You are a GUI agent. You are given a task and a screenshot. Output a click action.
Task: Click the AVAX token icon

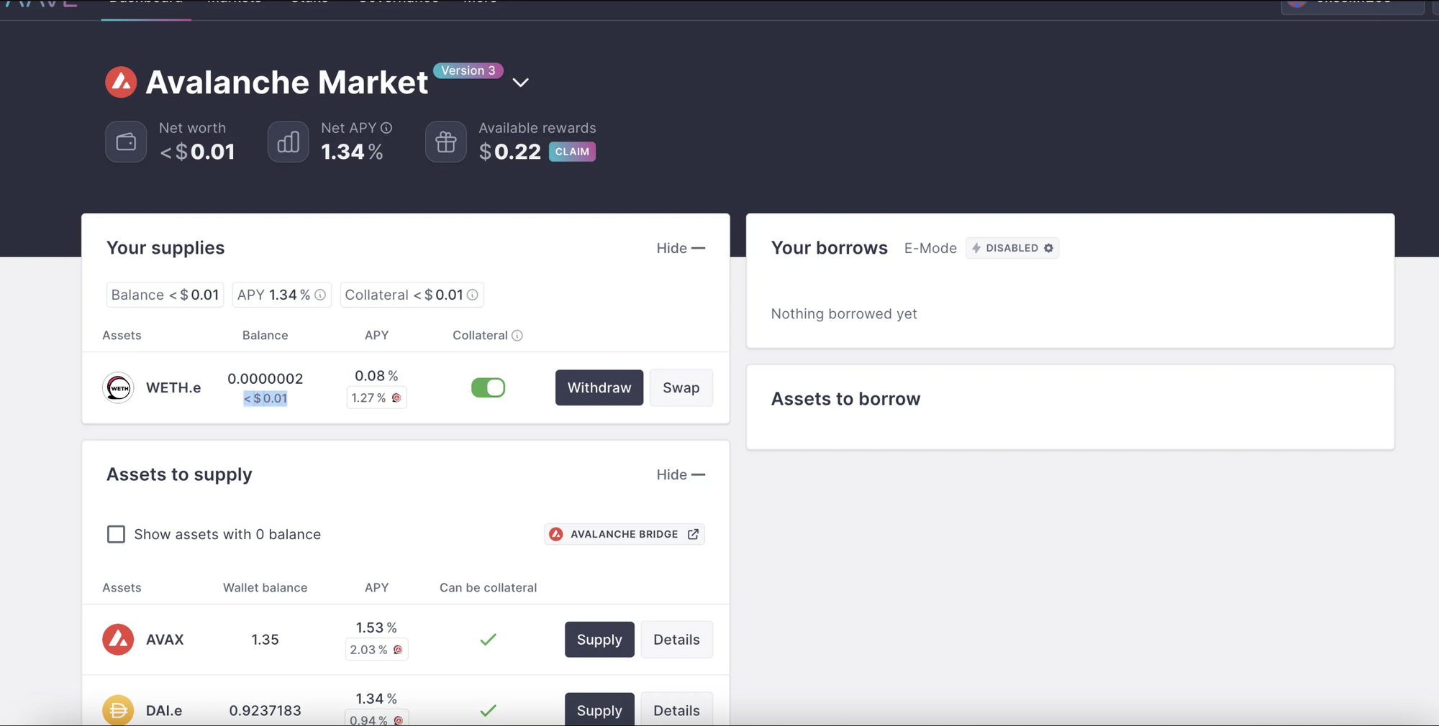pyautogui.click(x=118, y=640)
